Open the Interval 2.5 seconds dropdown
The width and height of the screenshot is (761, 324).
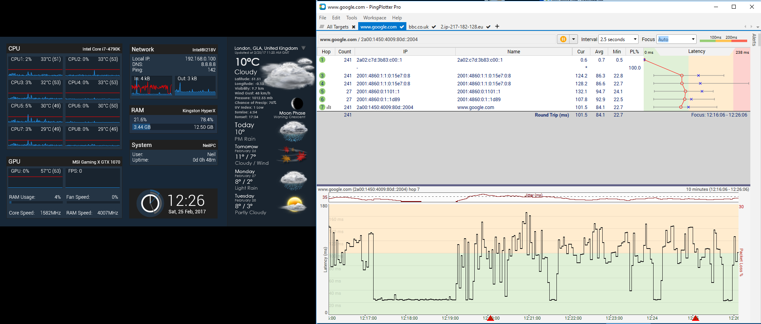click(x=618, y=39)
